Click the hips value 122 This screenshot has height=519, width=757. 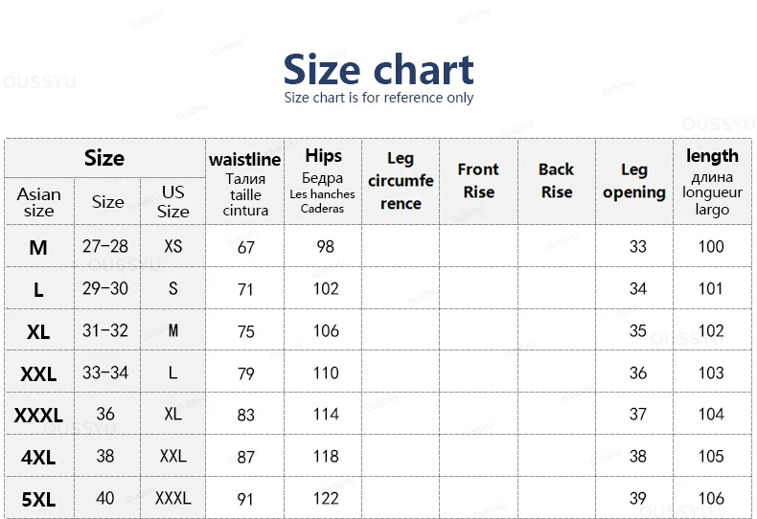pos(326,498)
